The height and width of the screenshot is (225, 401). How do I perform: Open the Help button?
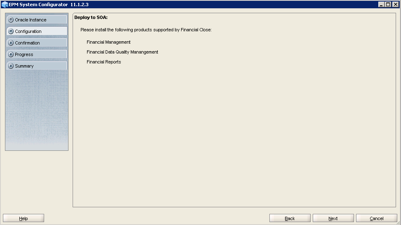pos(24,218)
